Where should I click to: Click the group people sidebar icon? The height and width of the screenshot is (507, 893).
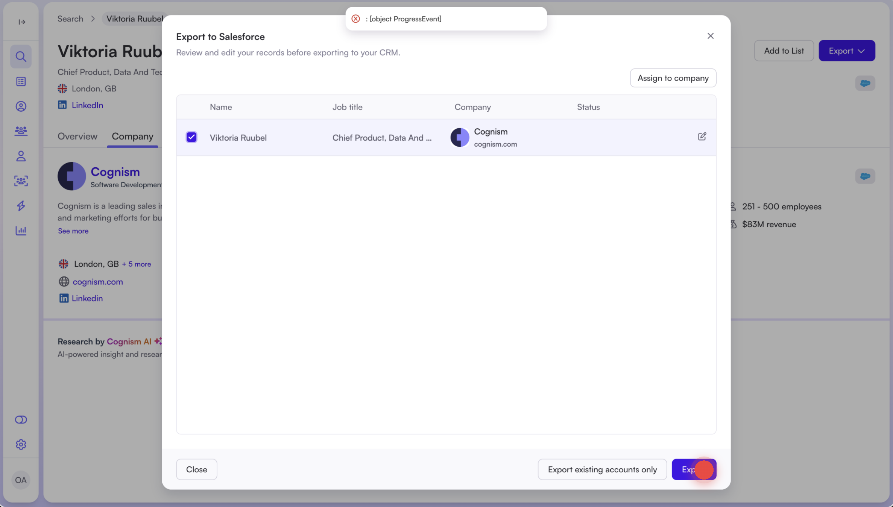(21, 131)
